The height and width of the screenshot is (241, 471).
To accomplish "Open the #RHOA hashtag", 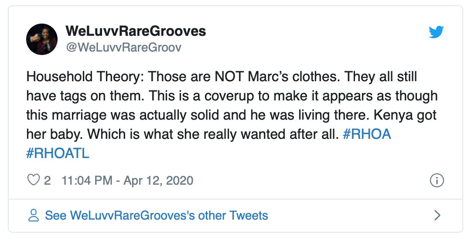I will (367, 134).
